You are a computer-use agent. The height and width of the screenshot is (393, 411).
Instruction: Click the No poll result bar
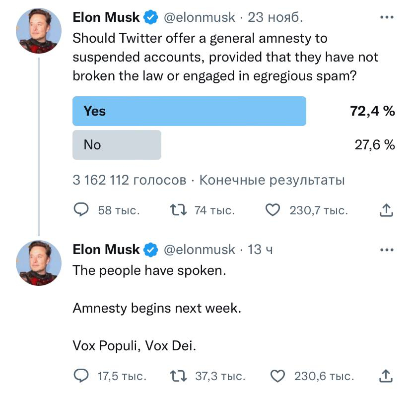[117, 145]
